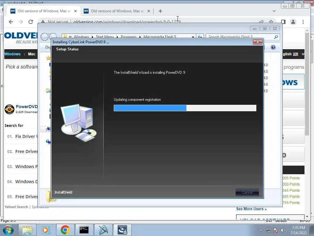The height and width of the screenshot is (236, 314).
Task: Click the PowerDVD eye logo icon
Action: pyautogui.click(x=10, y=109)
